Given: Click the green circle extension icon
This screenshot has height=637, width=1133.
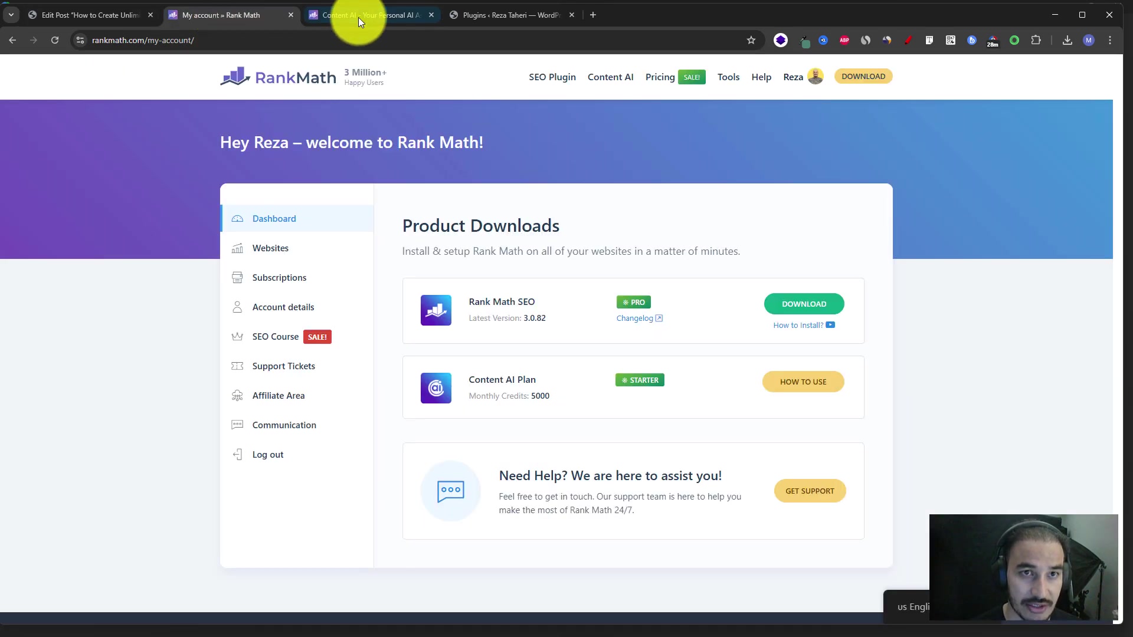Looking at the screenshot, I should 1014,40.
